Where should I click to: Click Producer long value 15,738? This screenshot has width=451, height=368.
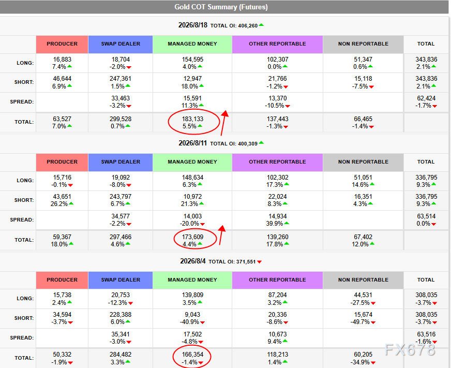click(62, 295)
